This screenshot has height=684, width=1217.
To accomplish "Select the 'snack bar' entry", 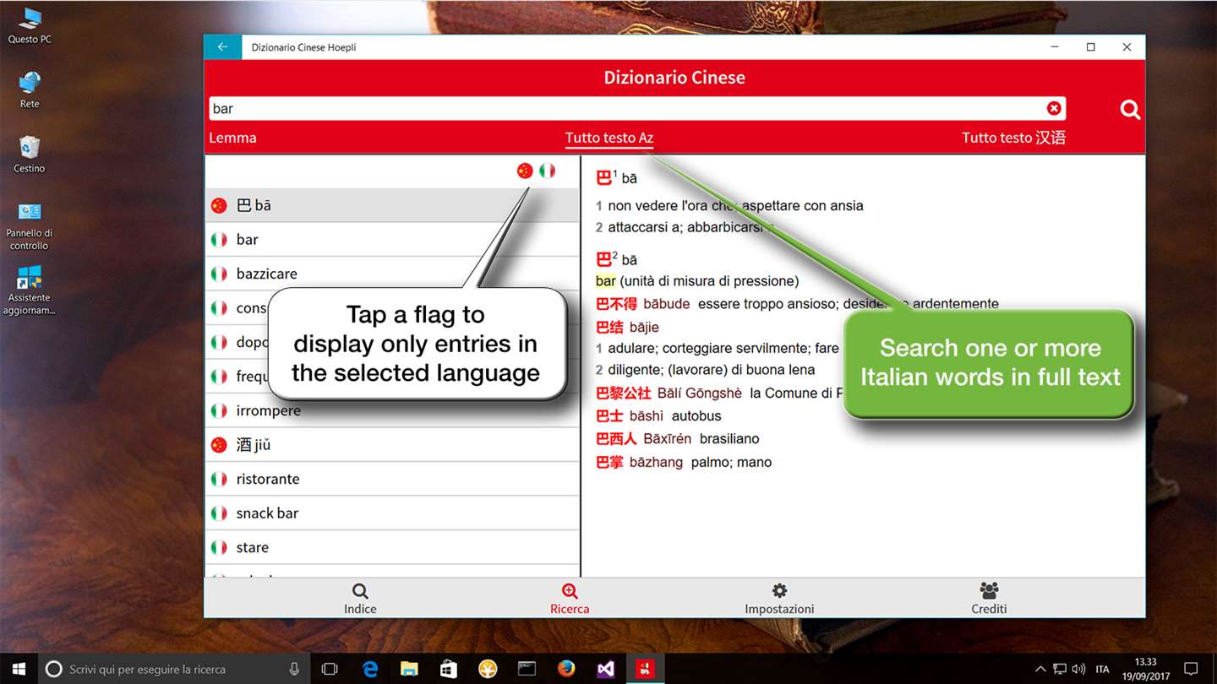I will coord(392,513).
